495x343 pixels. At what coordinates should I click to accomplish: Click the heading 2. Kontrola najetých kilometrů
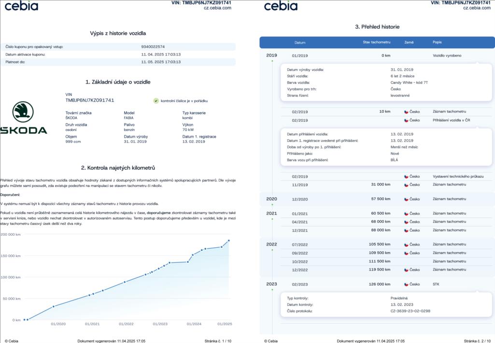point(118,168)
